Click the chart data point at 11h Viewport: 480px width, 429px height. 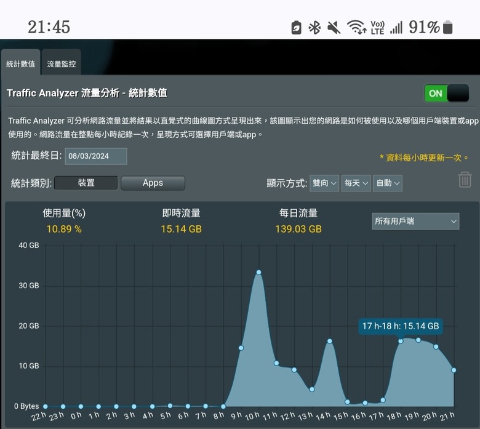[x=276, y=363]
